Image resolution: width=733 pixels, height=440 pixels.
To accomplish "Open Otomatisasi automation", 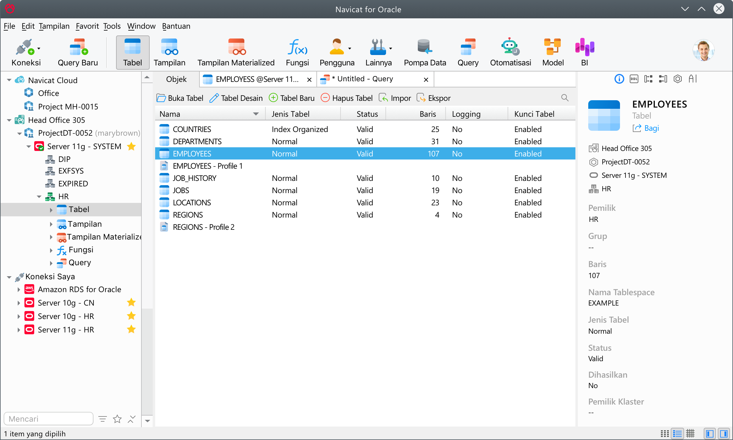I will click(x=510, y=52).
